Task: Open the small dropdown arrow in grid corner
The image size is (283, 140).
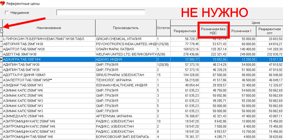Action: point(1,28)
